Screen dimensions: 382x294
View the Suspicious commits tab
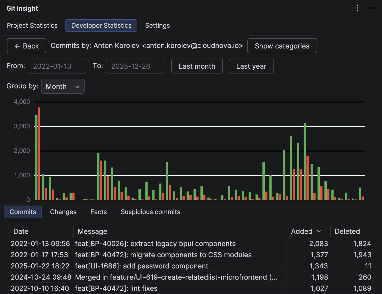tap(150, 212)
